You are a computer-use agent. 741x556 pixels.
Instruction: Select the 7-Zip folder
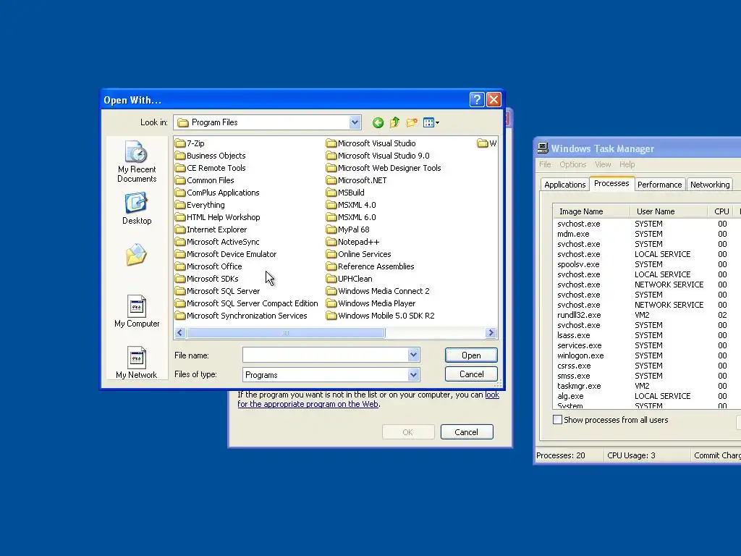190,143
